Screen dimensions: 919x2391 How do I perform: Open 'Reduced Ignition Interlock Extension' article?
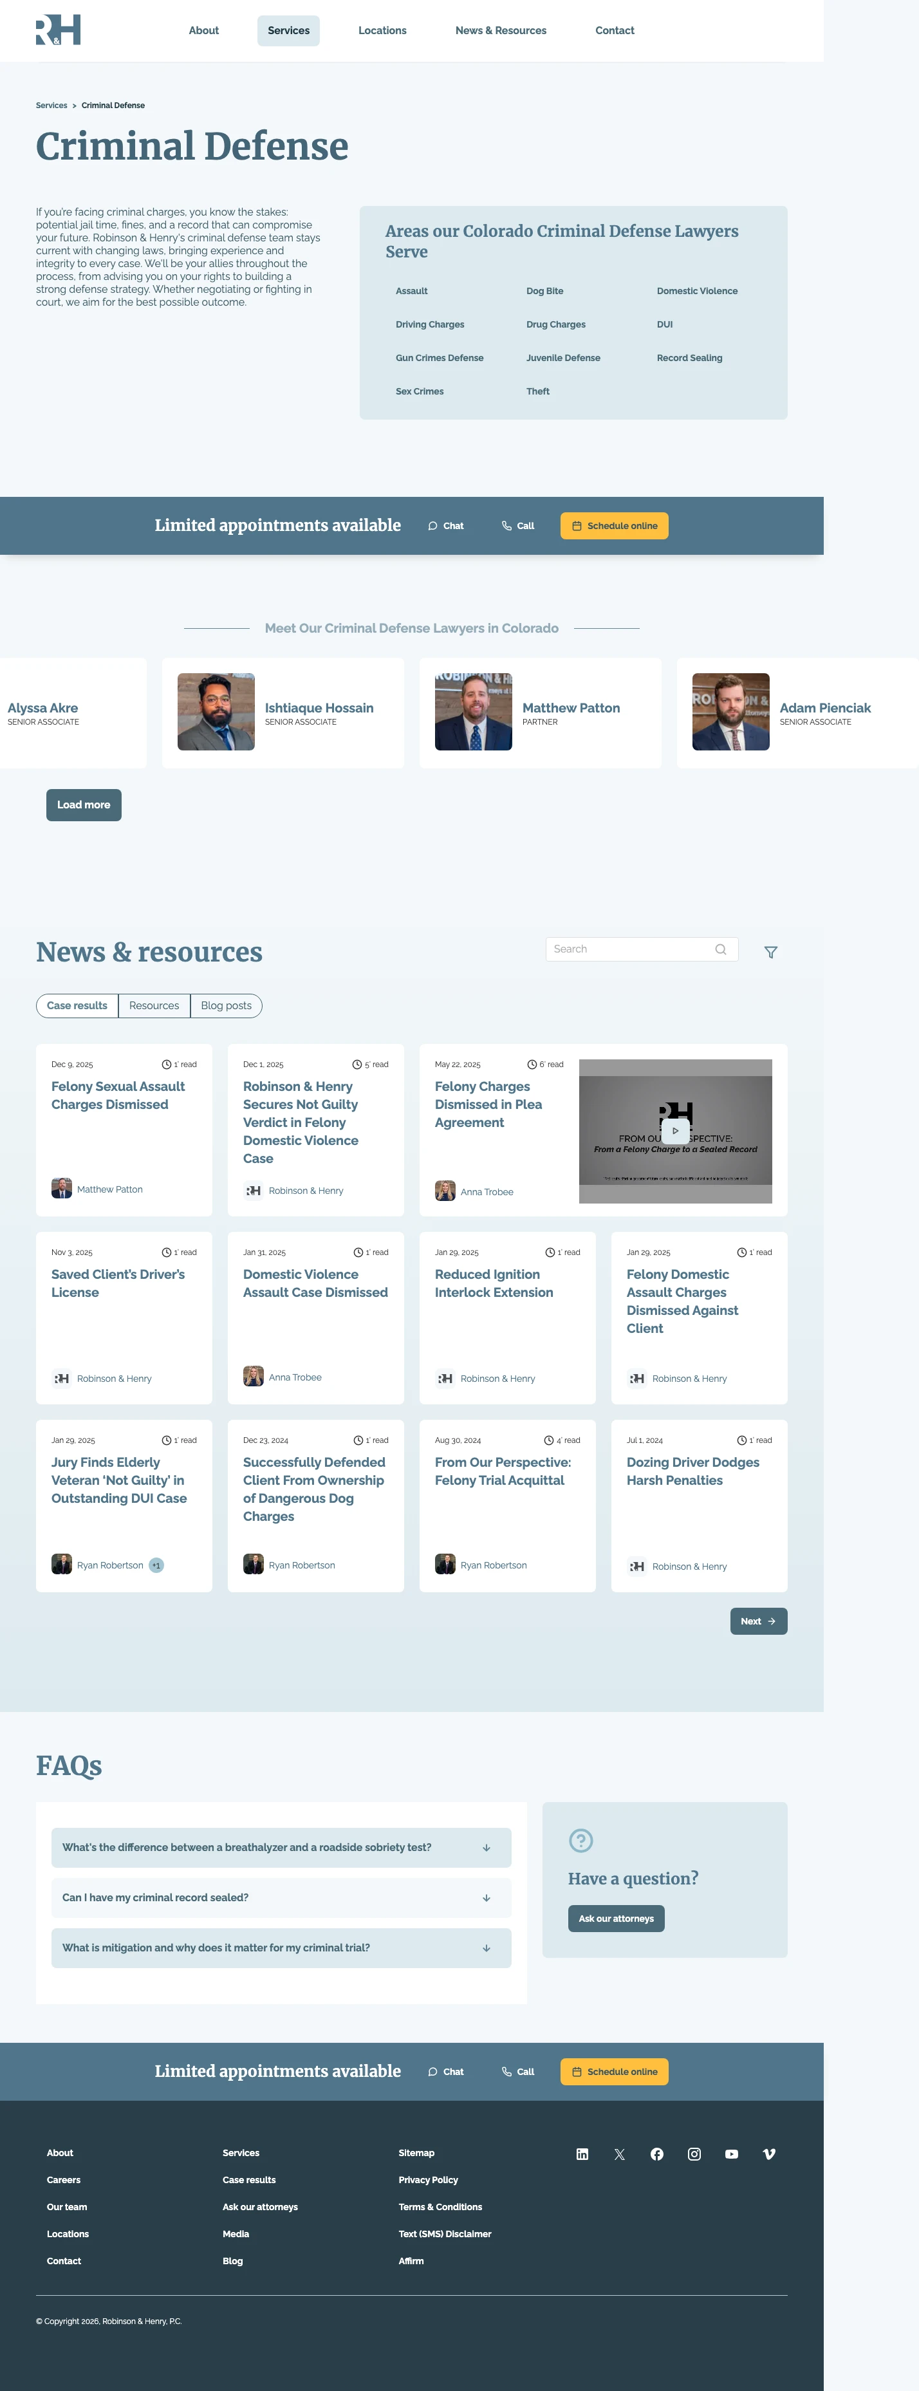pos(494,1284)
